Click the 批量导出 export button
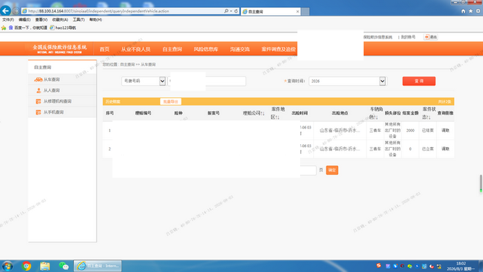 click(x=170, y=101)
